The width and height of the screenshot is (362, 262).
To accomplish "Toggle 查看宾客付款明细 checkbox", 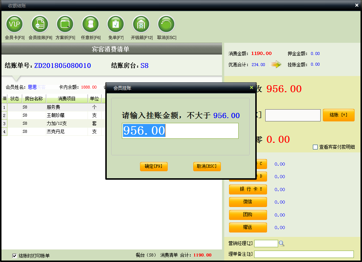I will click(x=315, y=147).
